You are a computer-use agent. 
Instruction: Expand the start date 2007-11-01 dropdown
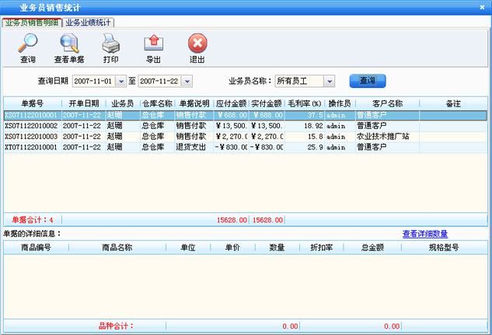120,81
